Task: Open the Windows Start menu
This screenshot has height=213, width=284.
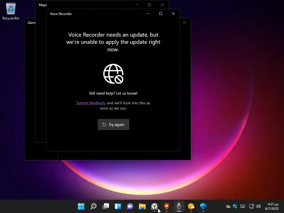Action: pos(81,206)
